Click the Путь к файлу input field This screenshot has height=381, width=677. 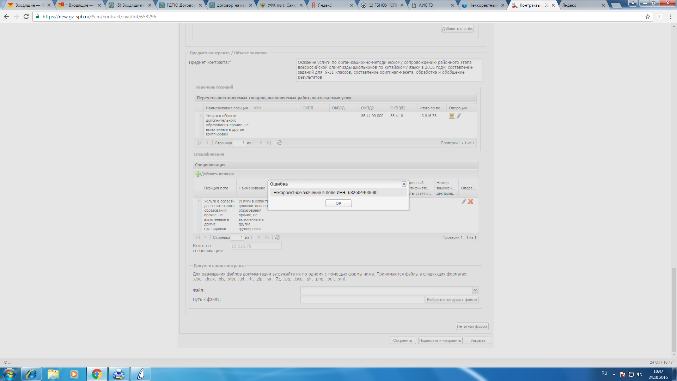pos(362,300)
